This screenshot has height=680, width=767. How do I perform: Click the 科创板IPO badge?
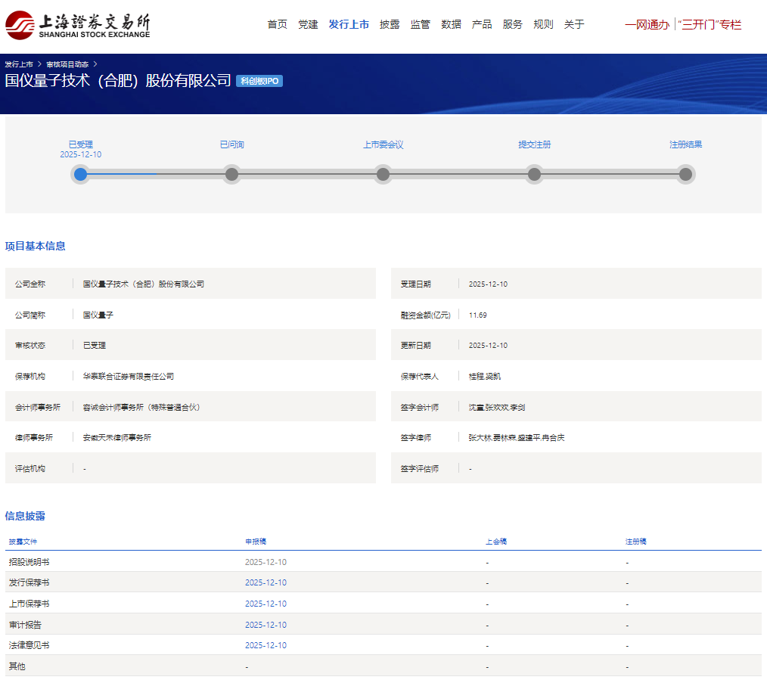point(259,81)
